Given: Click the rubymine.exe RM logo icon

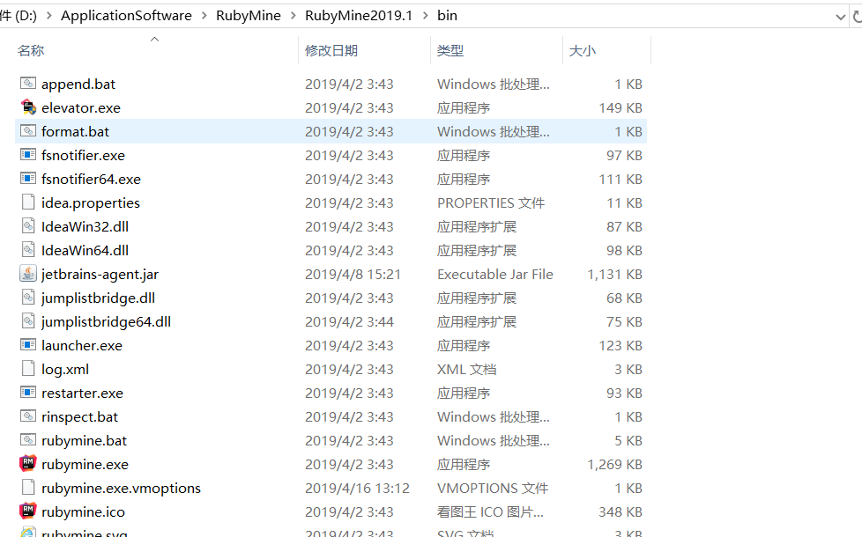Looking at the screenshot, I should pos(28,463).
